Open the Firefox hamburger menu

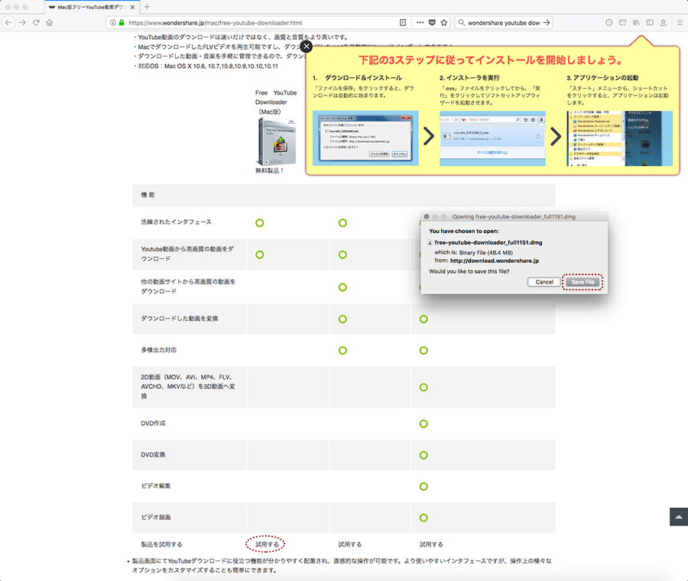[x=680, y=22]
